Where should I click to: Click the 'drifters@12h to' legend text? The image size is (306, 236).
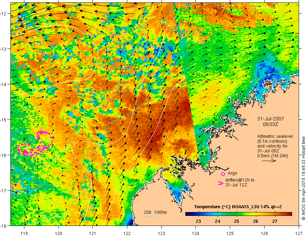coord(240,180)
